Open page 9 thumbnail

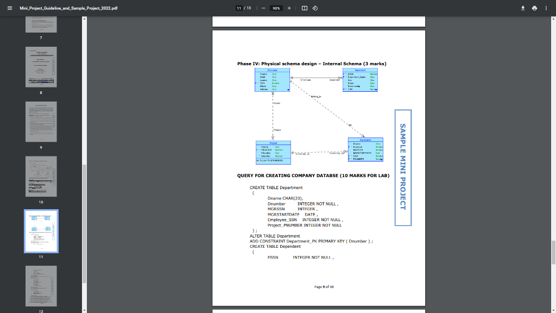point(41,122)
